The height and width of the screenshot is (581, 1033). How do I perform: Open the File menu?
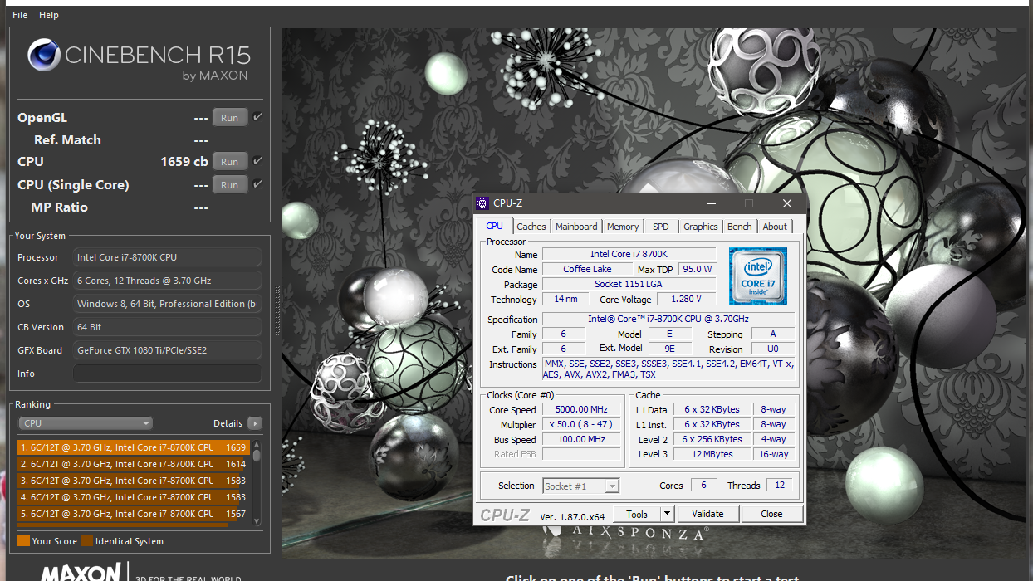point(20,15)
